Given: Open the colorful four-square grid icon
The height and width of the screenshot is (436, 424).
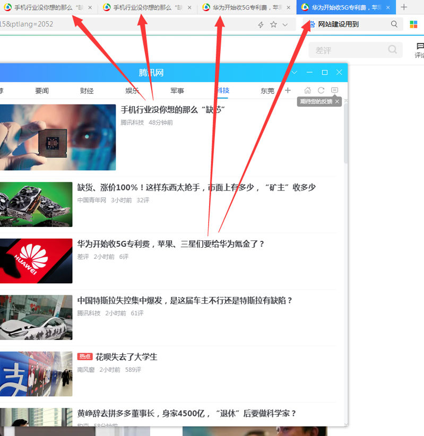Looking at the screenshot, I should (414, 24).
